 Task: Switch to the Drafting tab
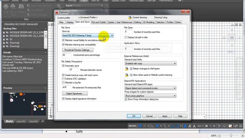coord(137,22)
